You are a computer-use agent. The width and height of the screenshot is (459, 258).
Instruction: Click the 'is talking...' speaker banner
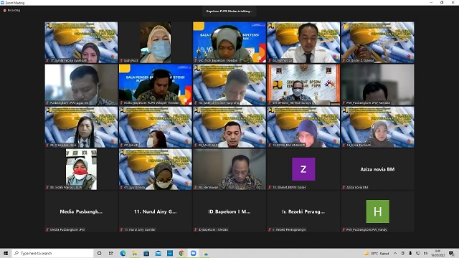[x=229, y=11]
